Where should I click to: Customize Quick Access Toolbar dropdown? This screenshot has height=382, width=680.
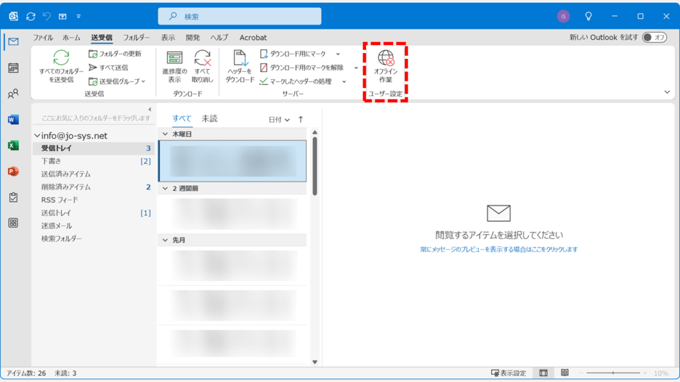tap(78, 17)
